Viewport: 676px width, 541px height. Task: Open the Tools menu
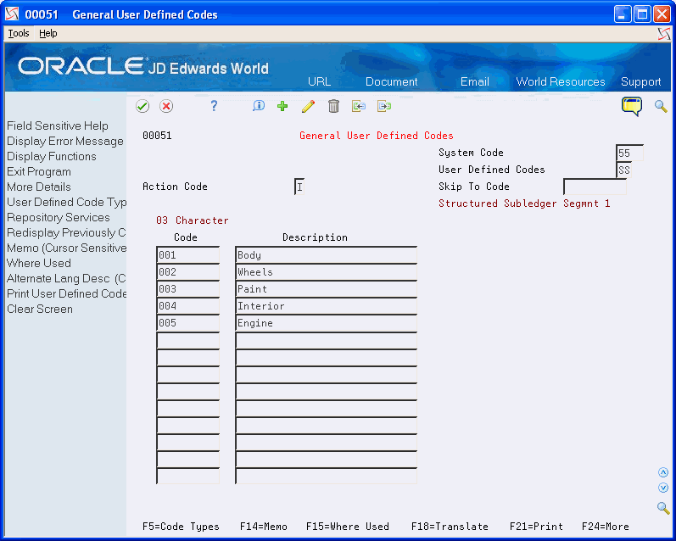pyautogui.click(x=19, y=33)
